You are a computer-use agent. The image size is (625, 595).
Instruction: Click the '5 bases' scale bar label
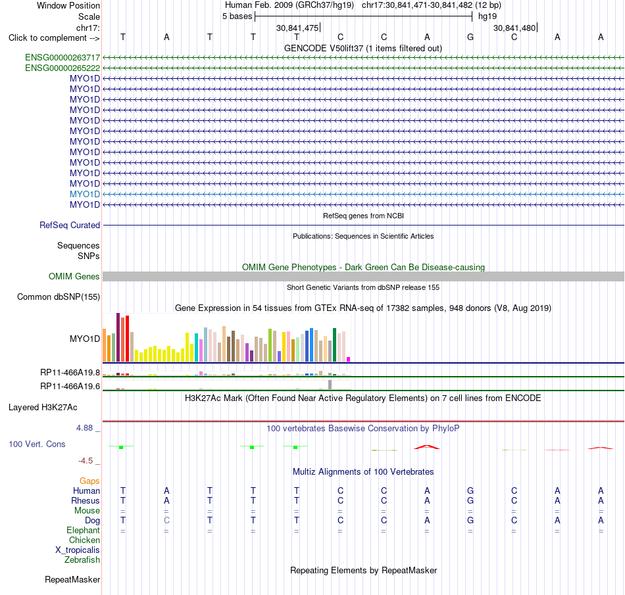click(237, 16)
